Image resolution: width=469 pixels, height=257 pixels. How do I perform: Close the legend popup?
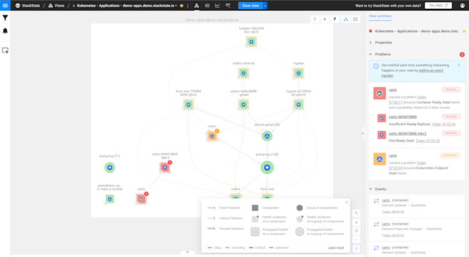click(346, 202)
